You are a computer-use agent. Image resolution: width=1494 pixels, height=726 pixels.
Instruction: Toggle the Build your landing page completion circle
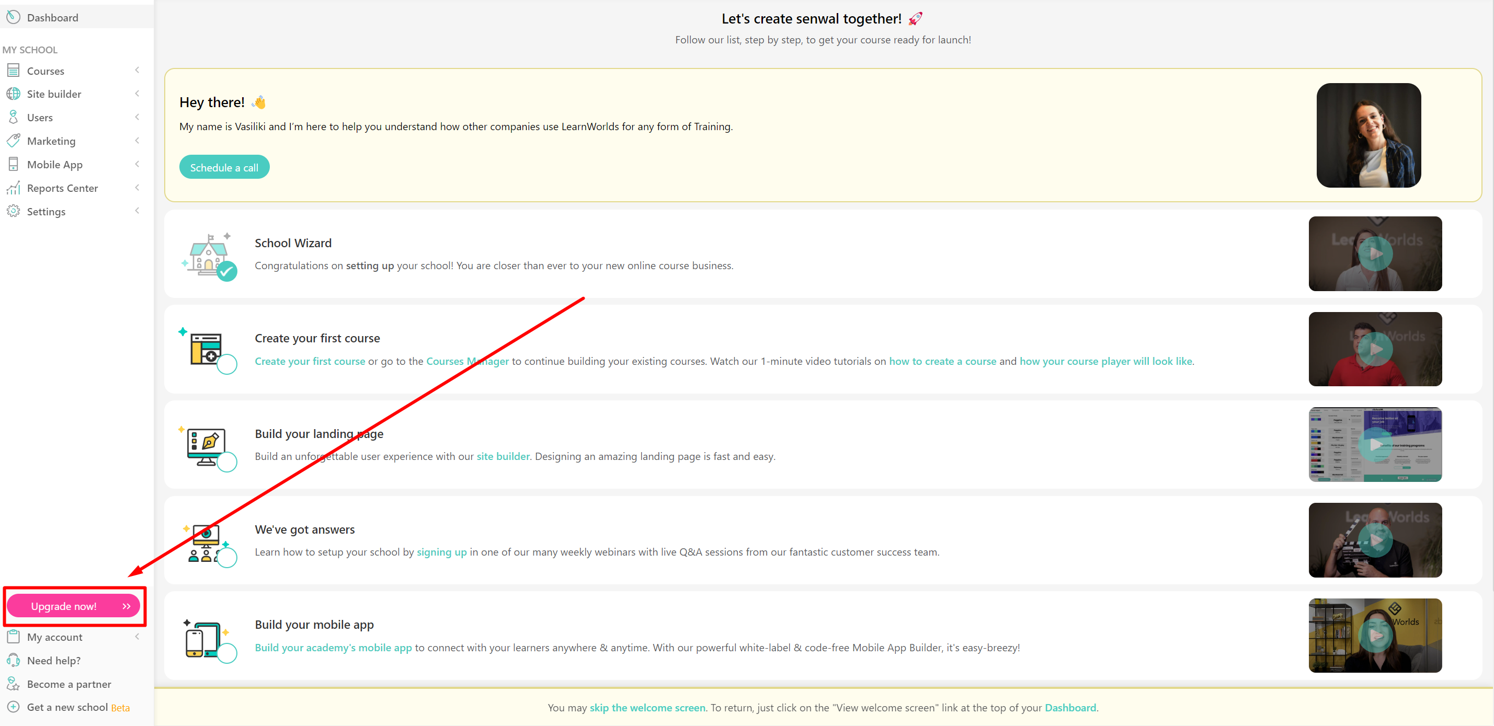coord(227,462)
